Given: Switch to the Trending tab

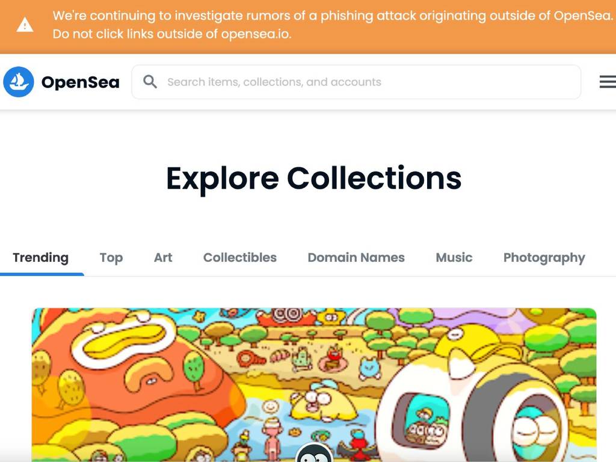Looking at the screenshot, I should click(41, 257).
